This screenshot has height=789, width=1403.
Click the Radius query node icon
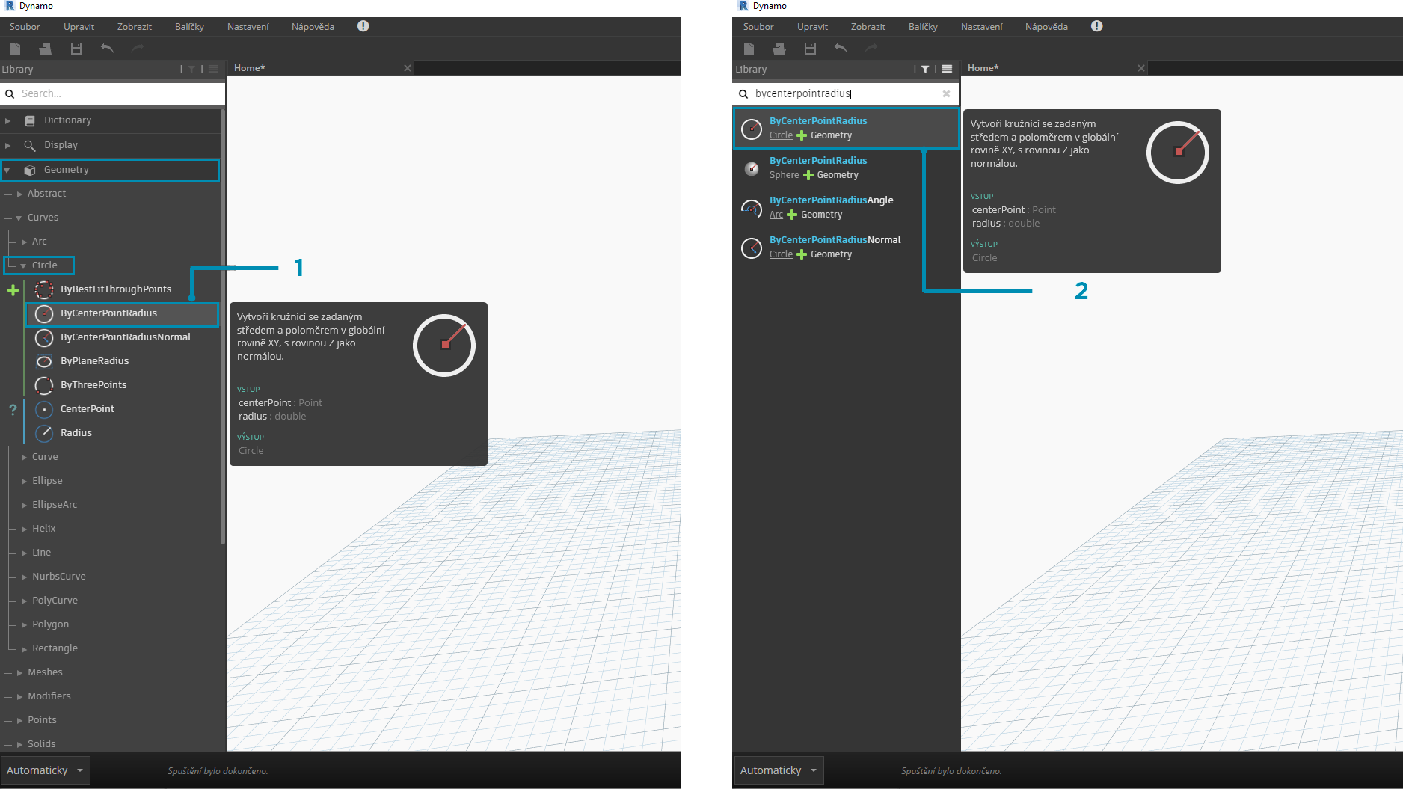44,433
